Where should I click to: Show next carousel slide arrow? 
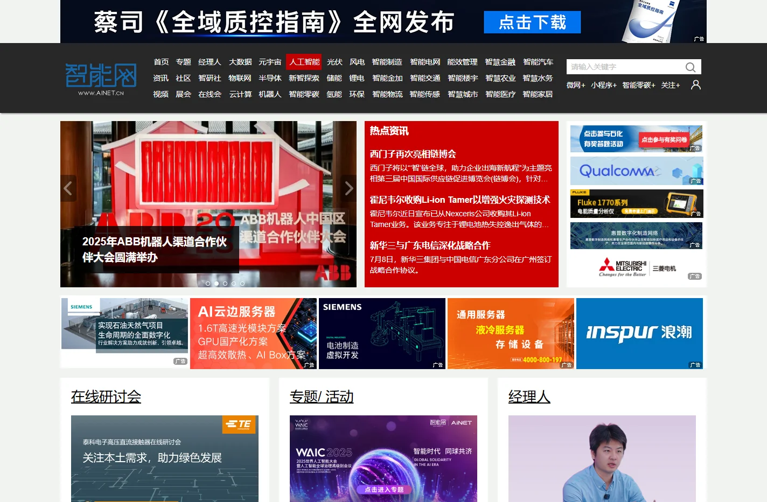(x=348, y=188)
